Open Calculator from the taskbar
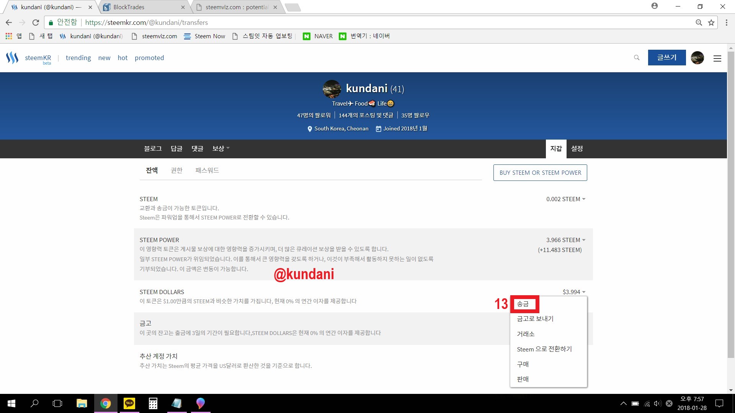 tap(153, 403)
